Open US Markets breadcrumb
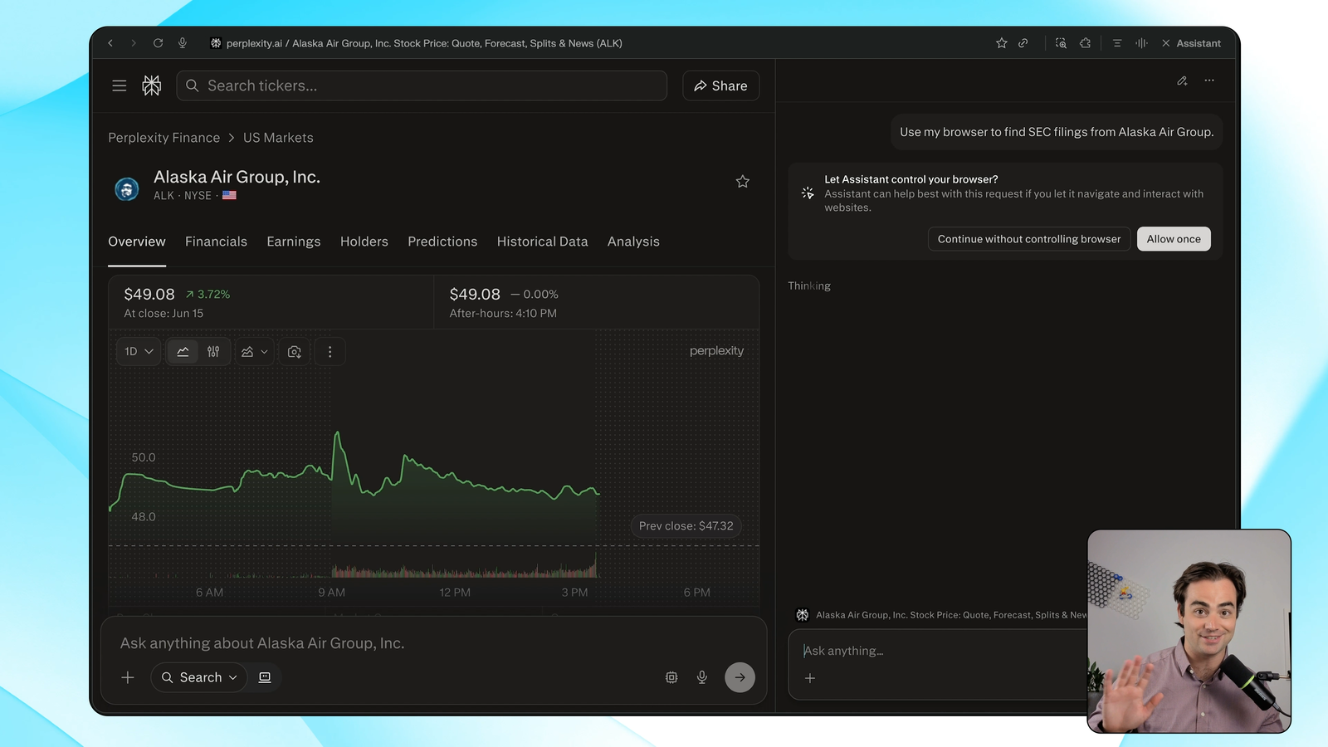The width and height of the screenshot is (1328, 747). pos(278,138)
